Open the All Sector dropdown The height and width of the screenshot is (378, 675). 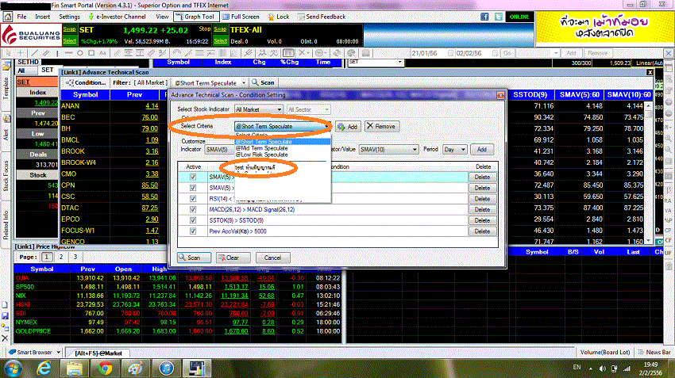pos(308,109)
